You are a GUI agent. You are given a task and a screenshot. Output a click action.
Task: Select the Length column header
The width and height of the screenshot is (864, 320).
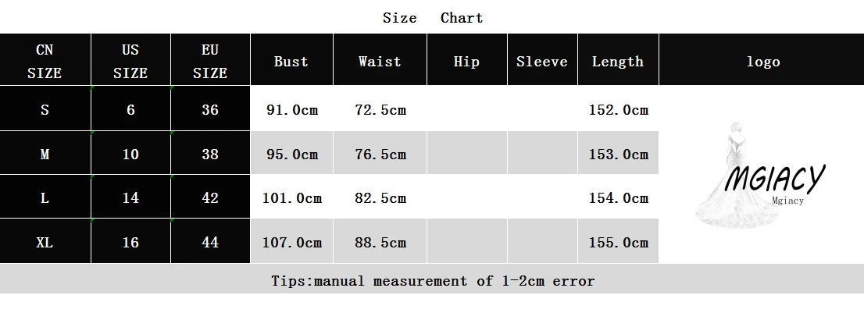coord(618,62)
